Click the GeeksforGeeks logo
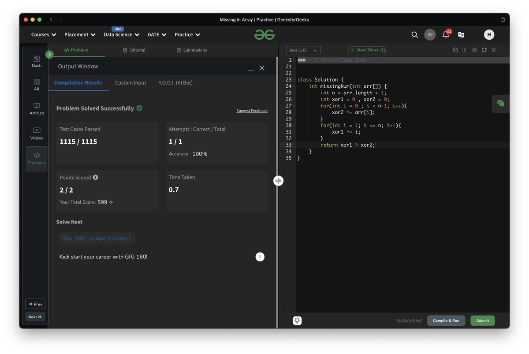Viewport: 529px width, 354px height. pyautogui.click(x=264, y=34)
